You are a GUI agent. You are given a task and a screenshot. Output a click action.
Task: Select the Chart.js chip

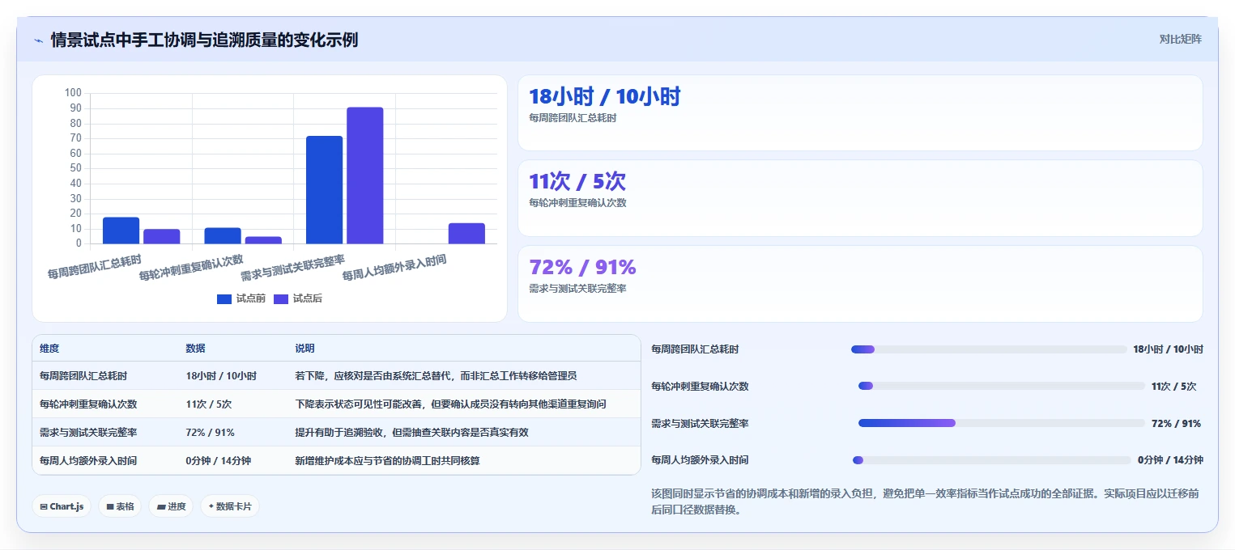pyautogui.click(x=62, y=506)
